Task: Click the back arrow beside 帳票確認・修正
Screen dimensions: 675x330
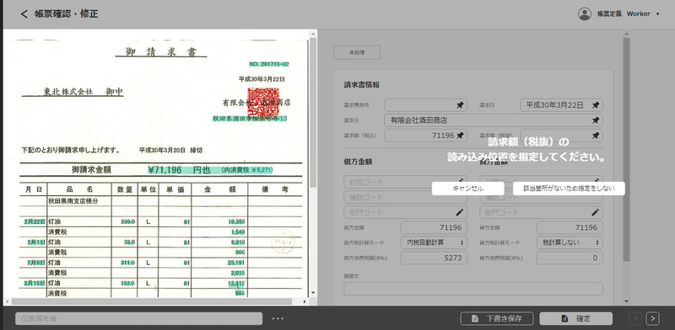Action: point(24,13)
